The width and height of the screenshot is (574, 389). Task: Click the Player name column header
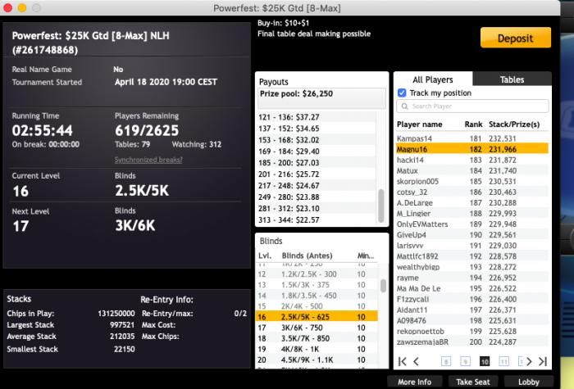pos(420,124)
